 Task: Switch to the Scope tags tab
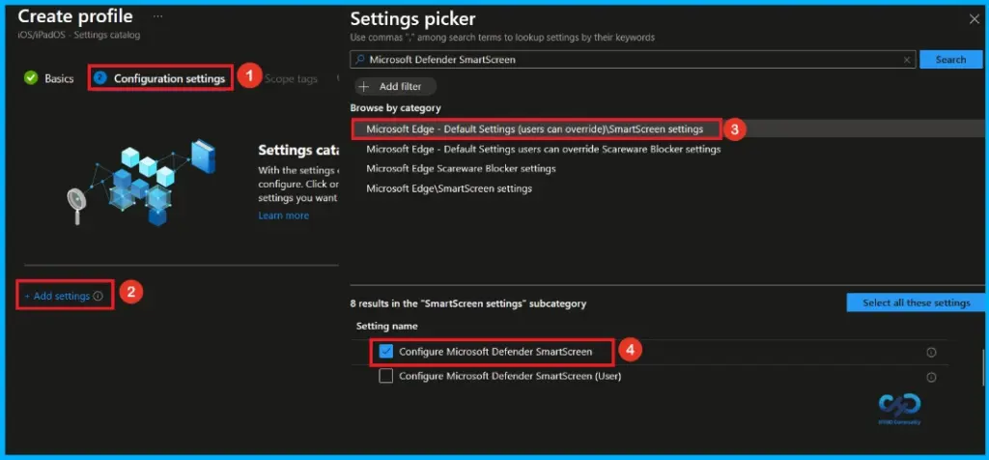[x=291, y=79]
